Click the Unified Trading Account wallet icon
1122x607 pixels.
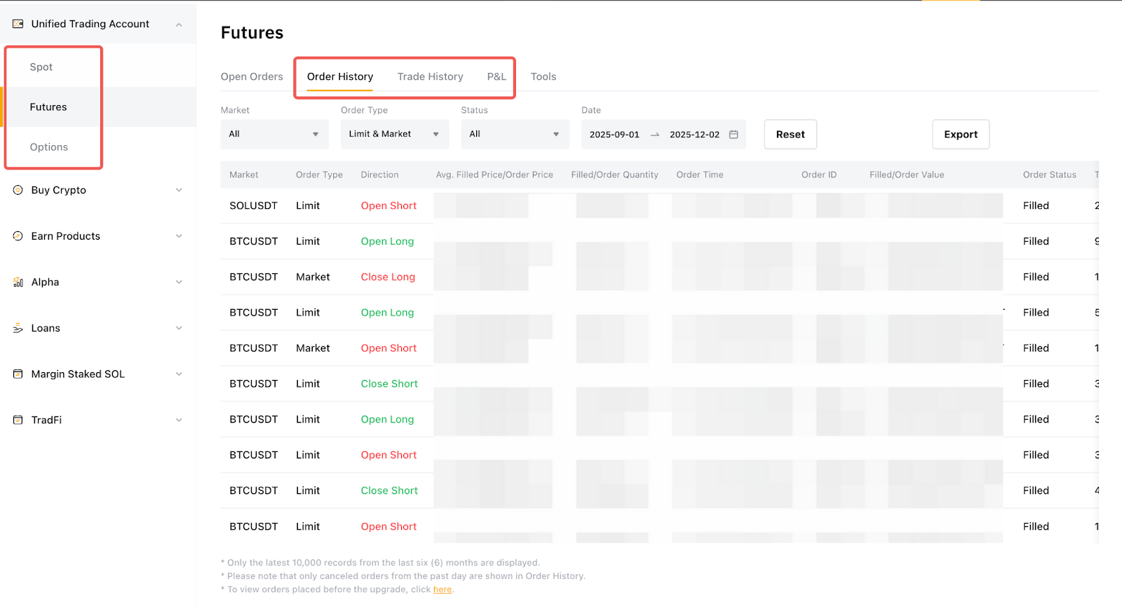pyautogui.click(x=18, y=24)
